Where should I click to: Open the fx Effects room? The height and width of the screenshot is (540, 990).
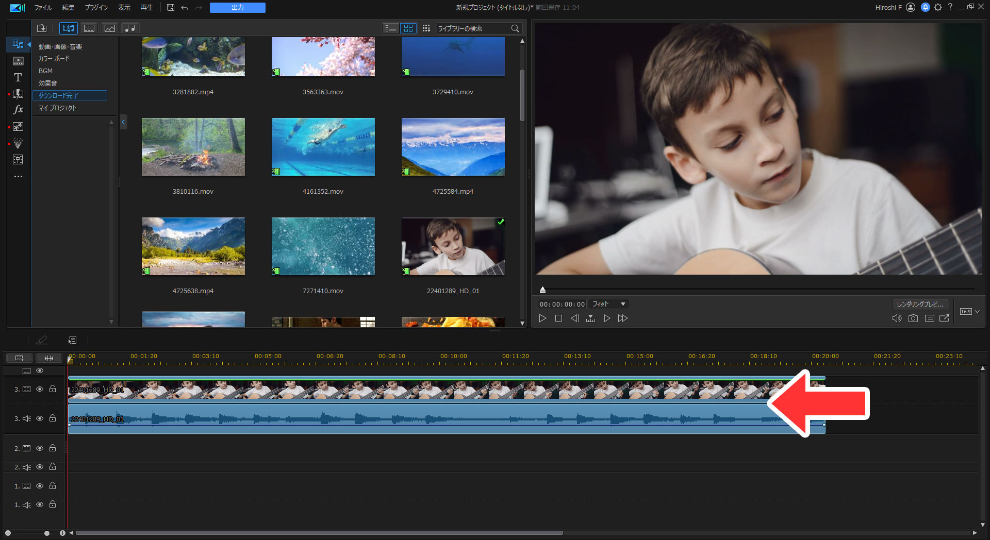(18, 110)
